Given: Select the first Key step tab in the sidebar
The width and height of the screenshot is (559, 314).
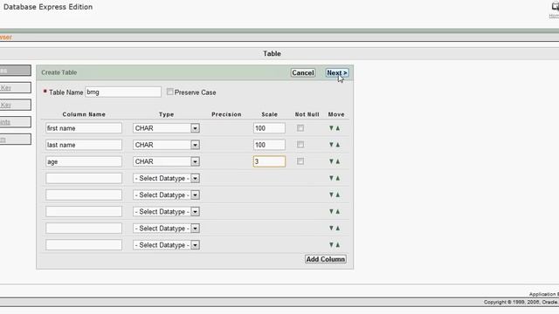Looking at the screenshot, I should pyautogui.click(x=16, y=87).
